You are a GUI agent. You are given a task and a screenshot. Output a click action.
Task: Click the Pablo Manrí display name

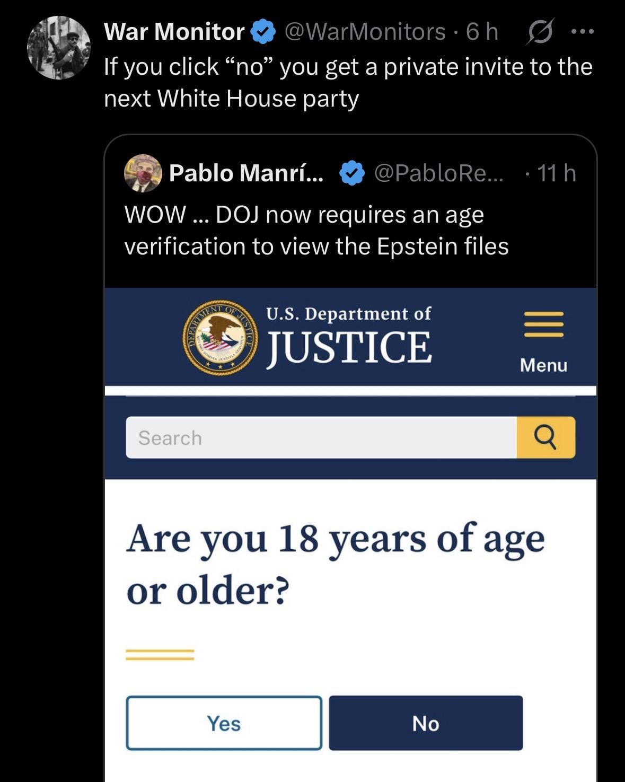coord(245,173)
